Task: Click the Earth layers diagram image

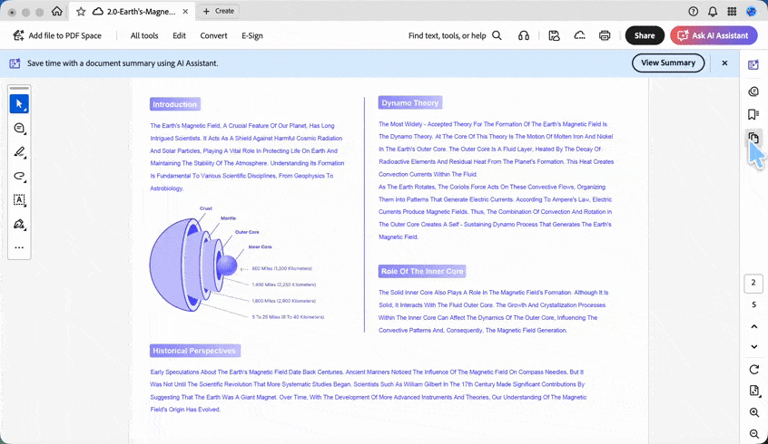Action: (235, 262)
